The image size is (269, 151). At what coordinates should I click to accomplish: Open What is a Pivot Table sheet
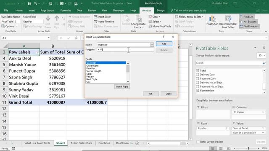37,143
